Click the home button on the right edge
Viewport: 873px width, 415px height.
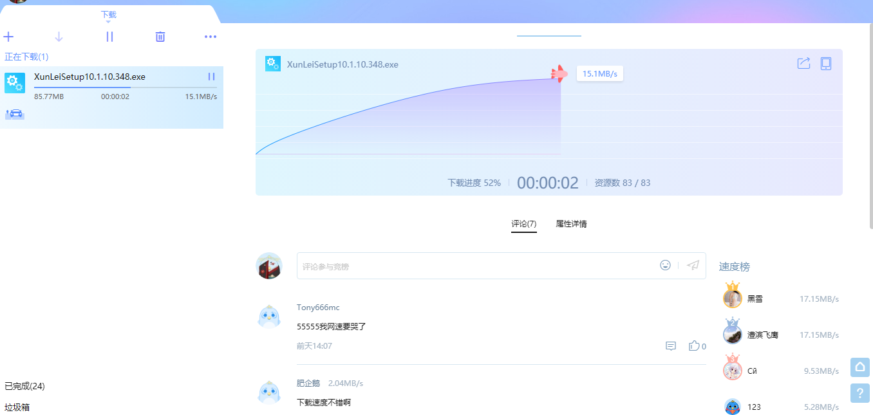860,367
